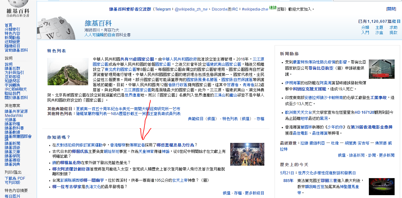Click 捐款 in the banner's right links
The image size is (402, 198).
point(393,33)
